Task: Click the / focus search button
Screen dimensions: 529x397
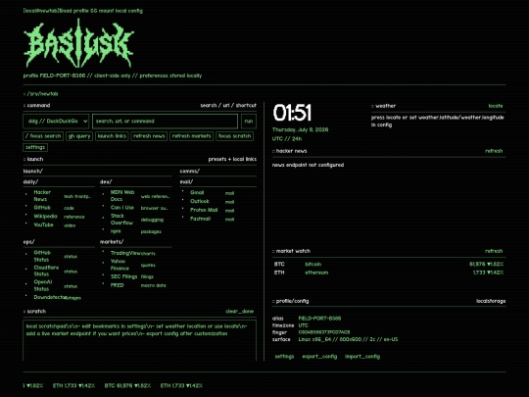Action: [x=43, y=136]
